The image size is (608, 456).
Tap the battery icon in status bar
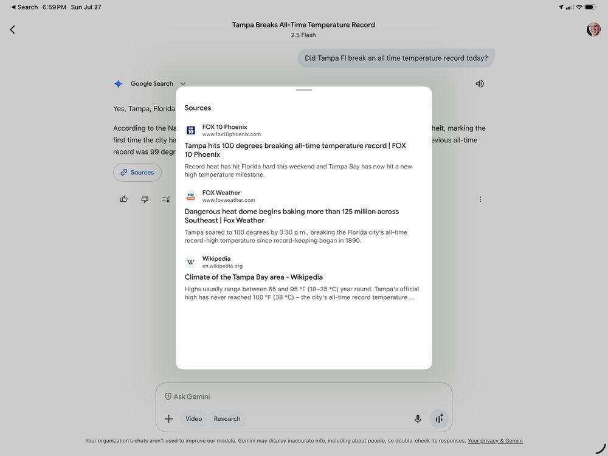coord(590,7)
